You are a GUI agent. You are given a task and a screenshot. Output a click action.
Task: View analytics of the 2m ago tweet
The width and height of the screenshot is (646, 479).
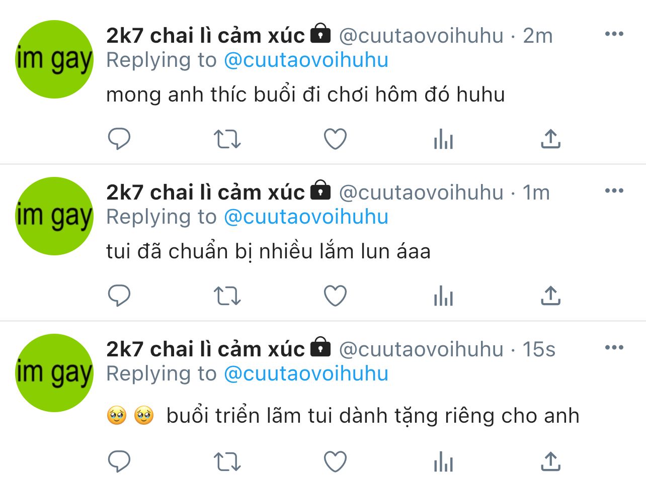(443, 139)
